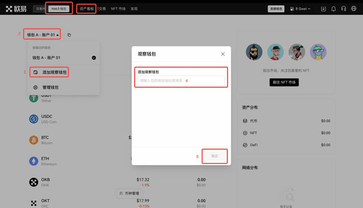Open the 资产看板 menu item

pos(87,9)
